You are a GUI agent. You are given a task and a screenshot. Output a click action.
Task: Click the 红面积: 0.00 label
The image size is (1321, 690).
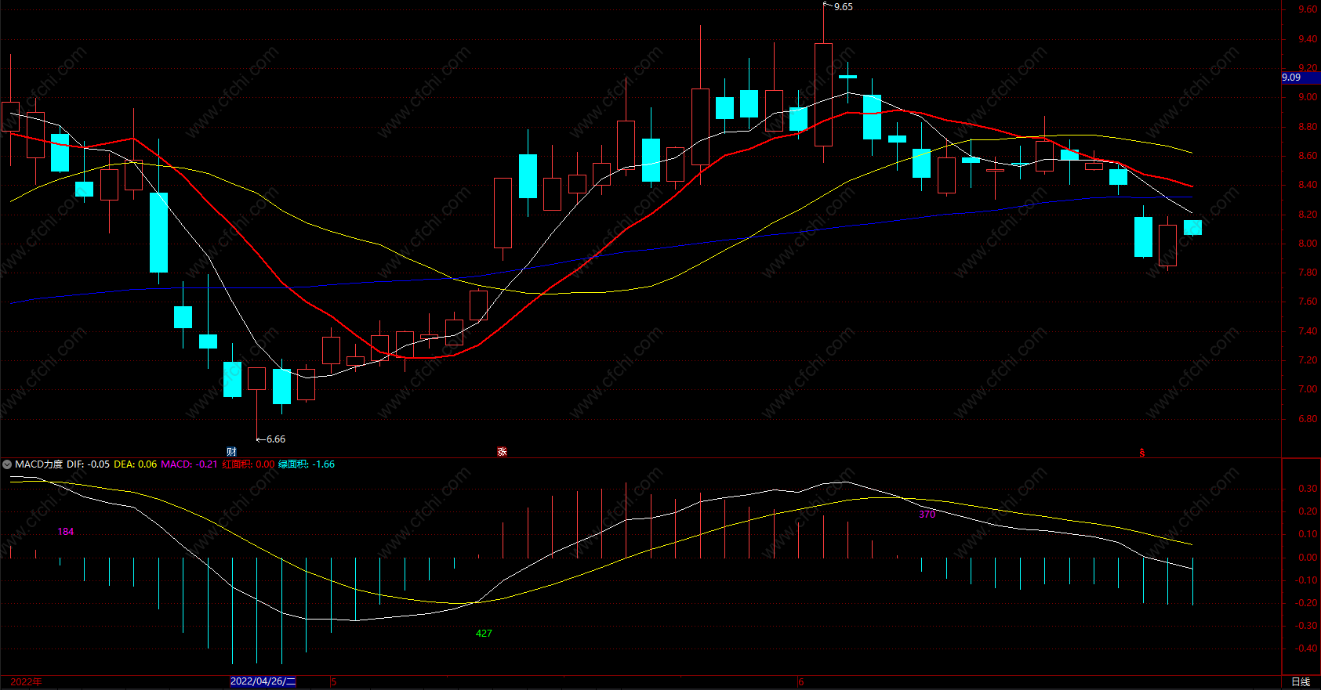248,464
